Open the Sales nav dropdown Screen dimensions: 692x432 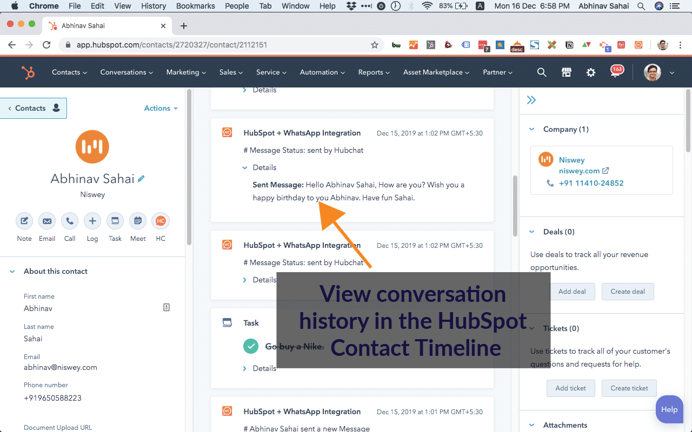231,72
